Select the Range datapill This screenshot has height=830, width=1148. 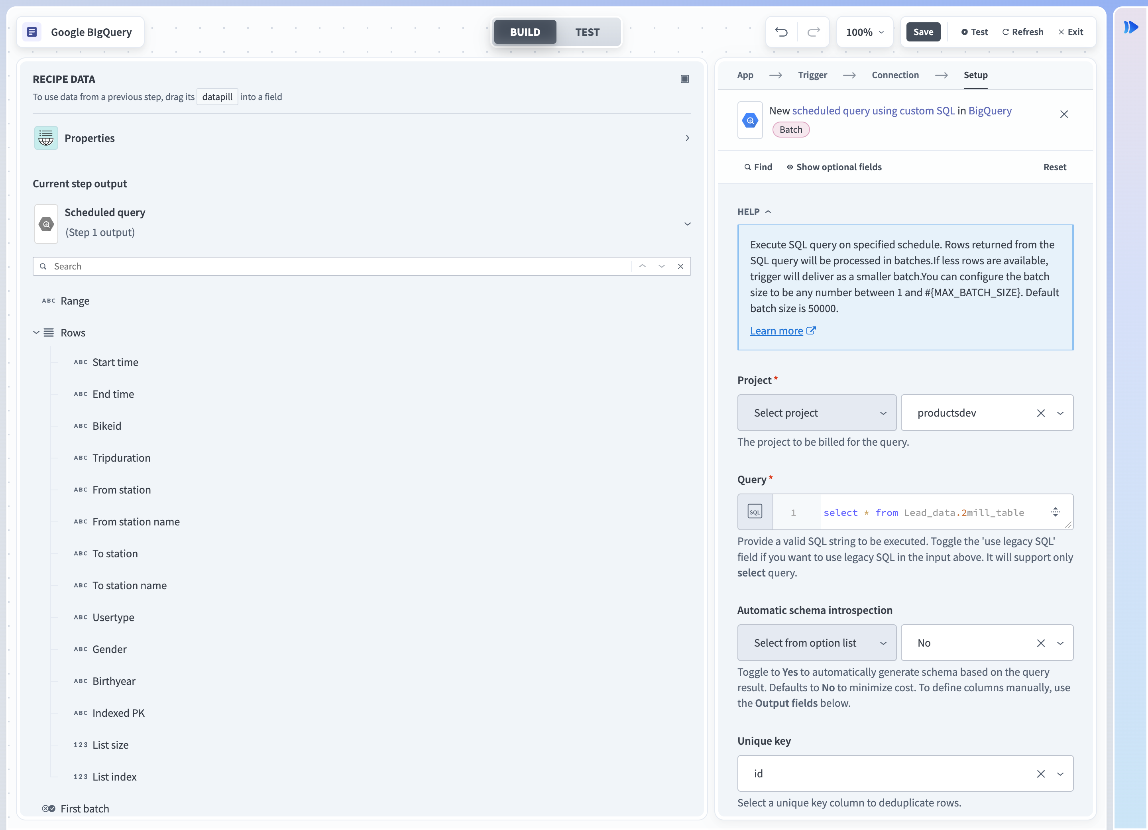tap(75, 301)
